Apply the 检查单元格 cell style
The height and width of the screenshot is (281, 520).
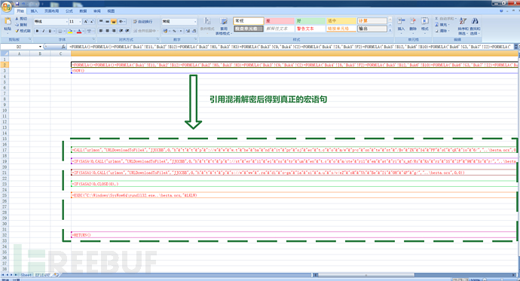[249, 29]
